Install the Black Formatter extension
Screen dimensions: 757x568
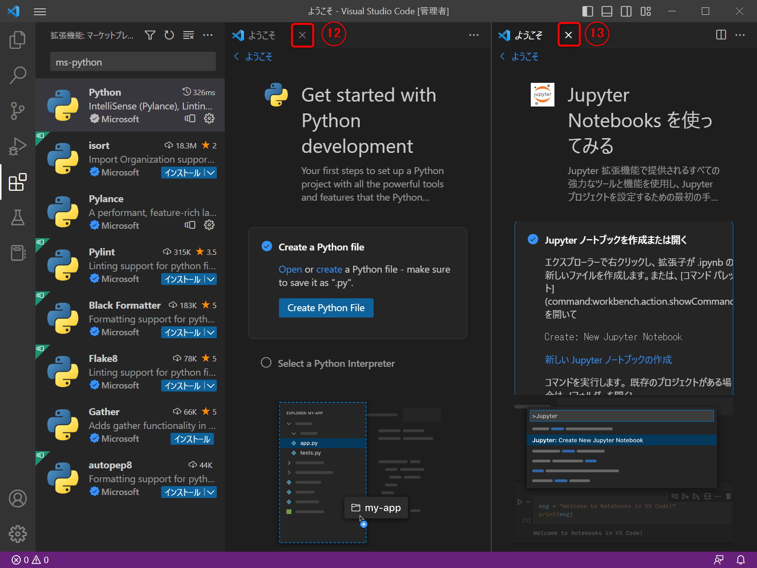click(182, 332)
